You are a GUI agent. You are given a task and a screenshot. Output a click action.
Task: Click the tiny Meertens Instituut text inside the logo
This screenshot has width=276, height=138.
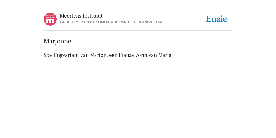(x=50, y=17)
